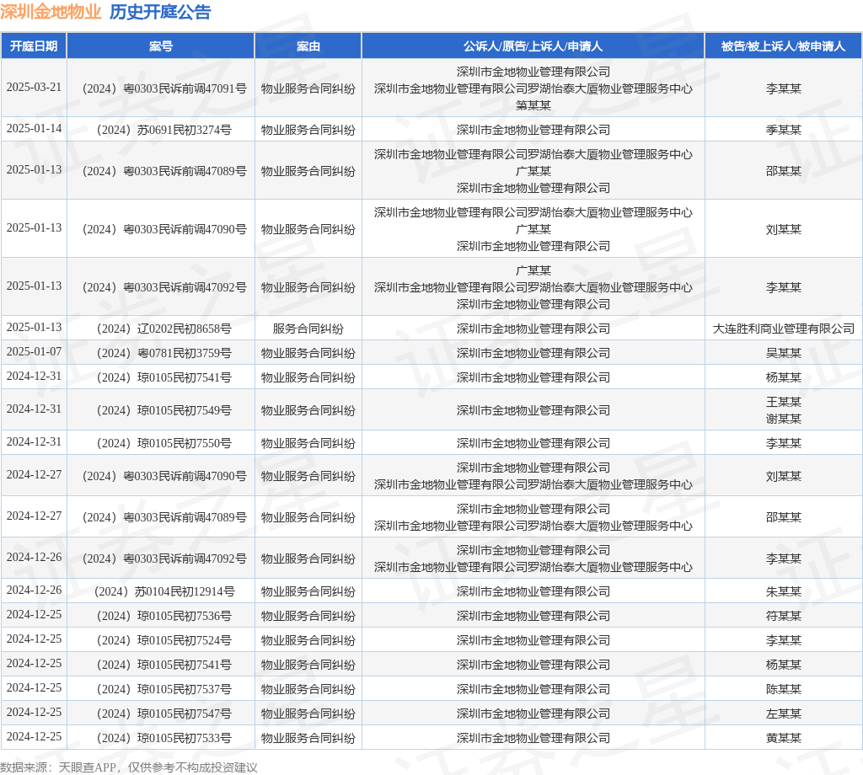Click defendant 季某某

click(783, 130)
